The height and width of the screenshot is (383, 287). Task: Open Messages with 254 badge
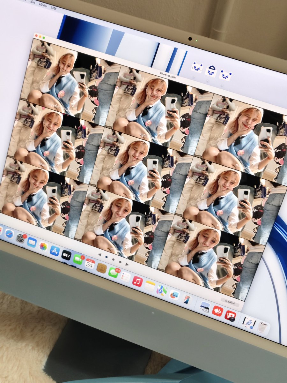point(113,272)
